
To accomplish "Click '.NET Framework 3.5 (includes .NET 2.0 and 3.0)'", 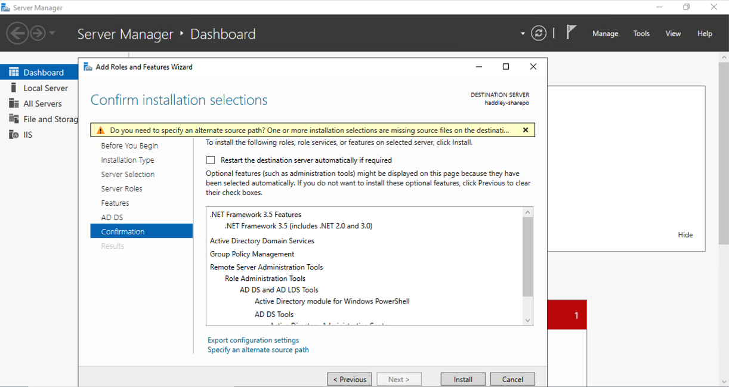I will [298, 226].
